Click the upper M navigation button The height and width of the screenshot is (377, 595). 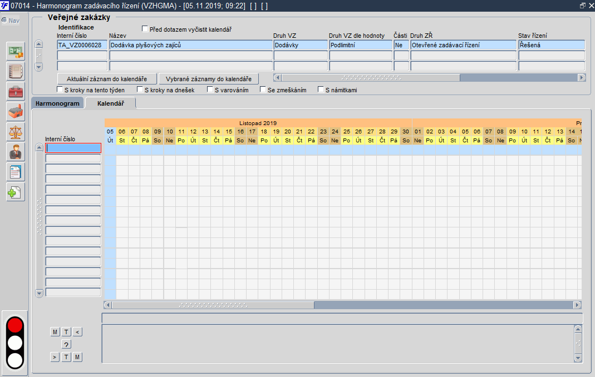[x=55, y=332]
